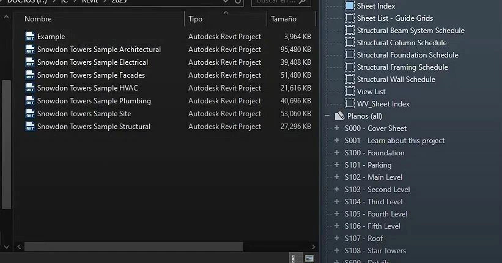Switch file list to details view icon
Image resolution: width=502 pixels, height=263 pixels.
coord(293,258)
